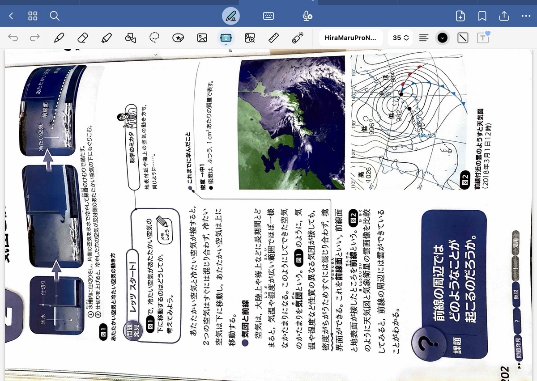The width and height of the screenshot is (537, 381).
Task: Open the black text color swatch
Action: 443,38
